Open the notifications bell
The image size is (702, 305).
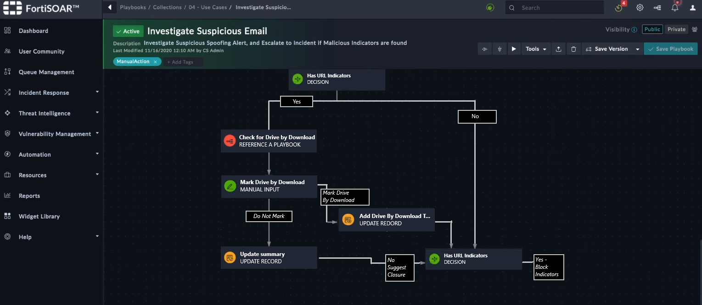[x=675, y=8]
